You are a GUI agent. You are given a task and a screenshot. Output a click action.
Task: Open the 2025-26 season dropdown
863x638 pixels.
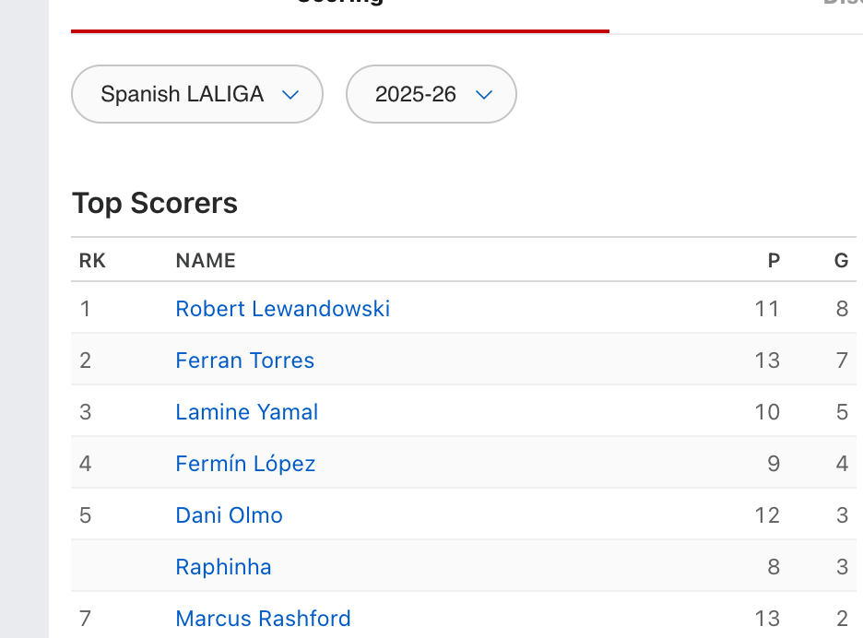[431, 94]
